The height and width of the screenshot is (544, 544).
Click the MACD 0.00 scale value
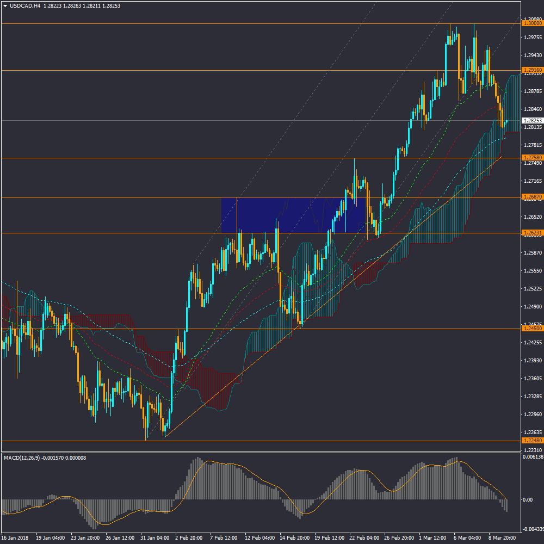[527, 499]
